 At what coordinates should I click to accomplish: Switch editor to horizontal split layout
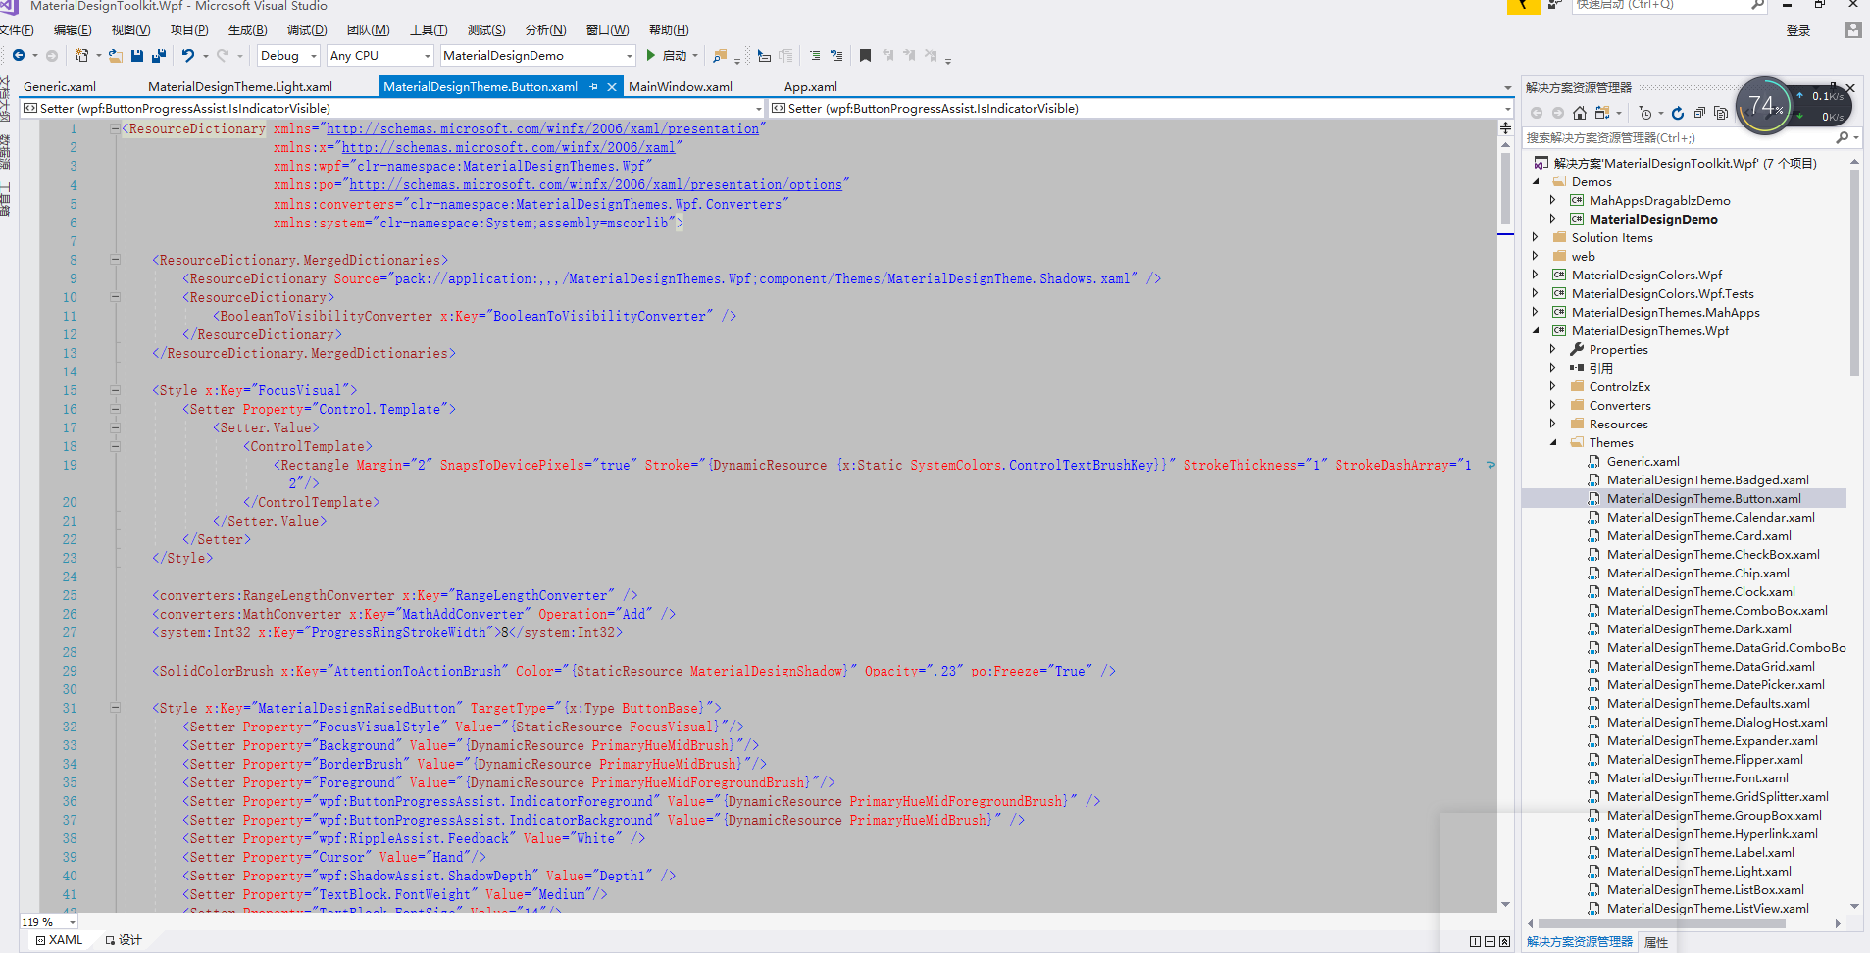click(x=1491, y=941)
